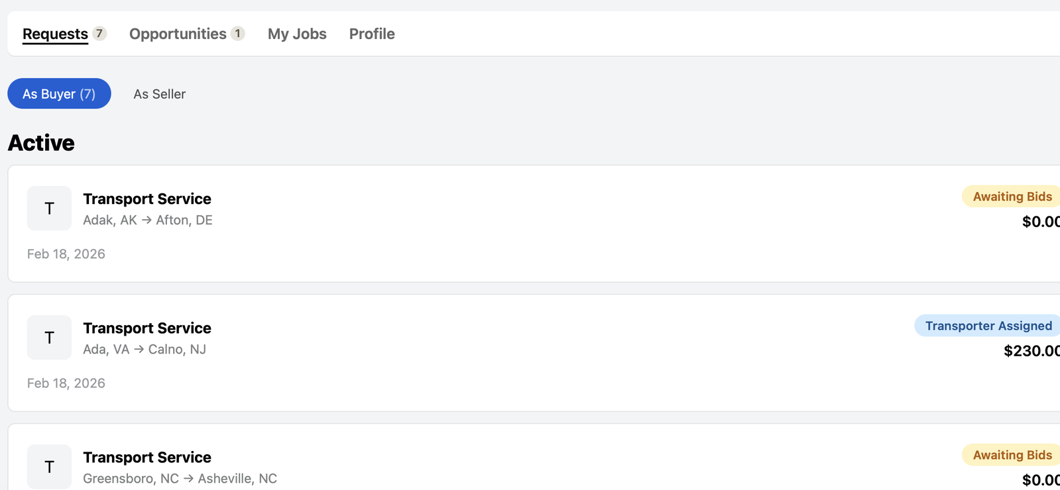
Task: Open Transport Service Adak, AK to Afton, DE
Action: [534, 224]
